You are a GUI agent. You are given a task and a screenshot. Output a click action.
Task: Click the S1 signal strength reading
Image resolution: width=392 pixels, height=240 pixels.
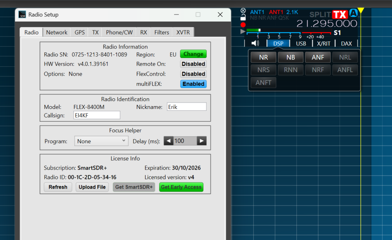pyautogui.click(x=337, y=33)
